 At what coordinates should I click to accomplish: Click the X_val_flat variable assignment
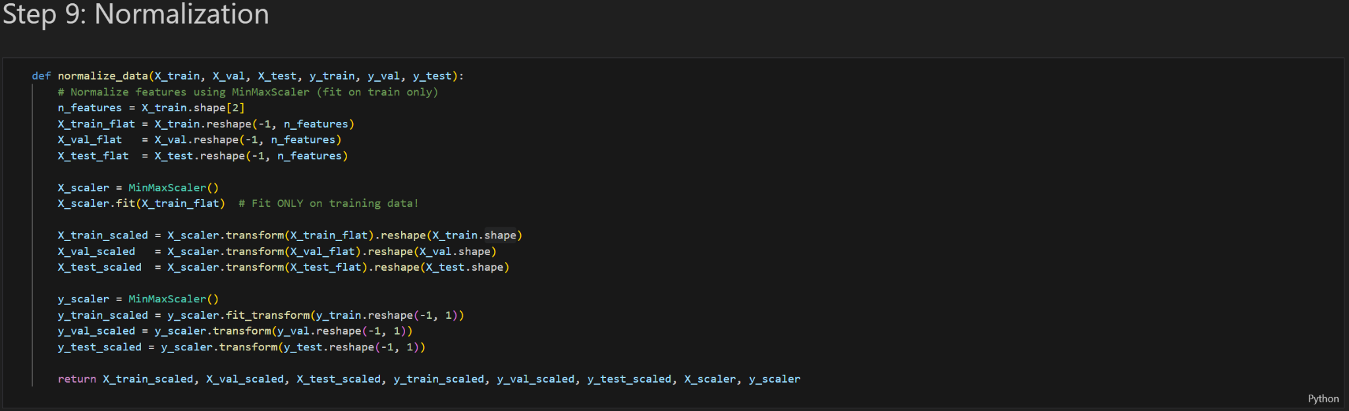pos(90,140)
